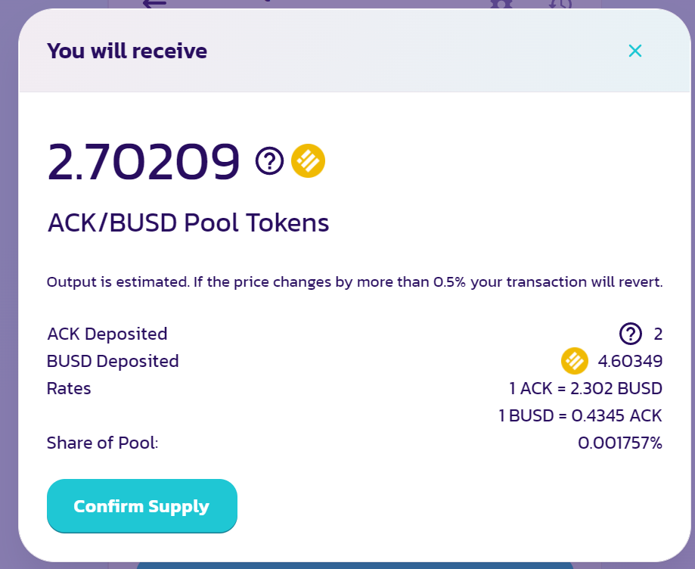Screen dimensions: 695x569
Task: Click the ACK deposited value of 2
Action: 658,334
